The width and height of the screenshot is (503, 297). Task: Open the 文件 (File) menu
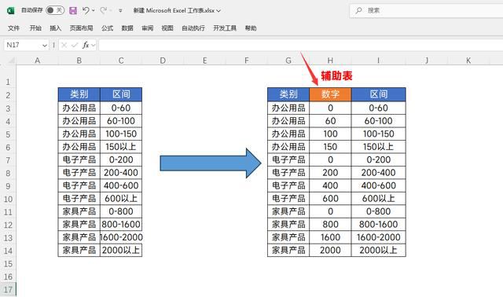pyautogui.click(x=13, y=28)
